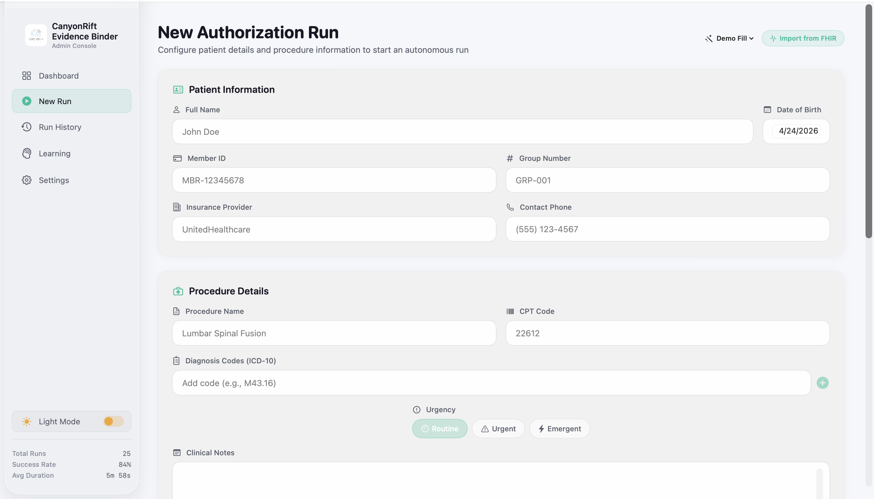Go to Run History
The height and width of the screenshot is (499, 874).
[x=71, y=127]
